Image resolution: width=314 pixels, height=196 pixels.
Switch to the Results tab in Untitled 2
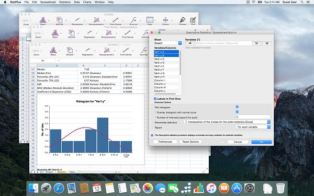pos(61,172)
